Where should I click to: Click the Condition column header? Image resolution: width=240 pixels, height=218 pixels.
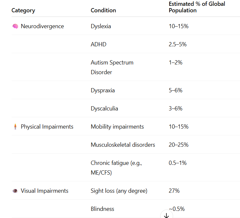click(103, 10)
